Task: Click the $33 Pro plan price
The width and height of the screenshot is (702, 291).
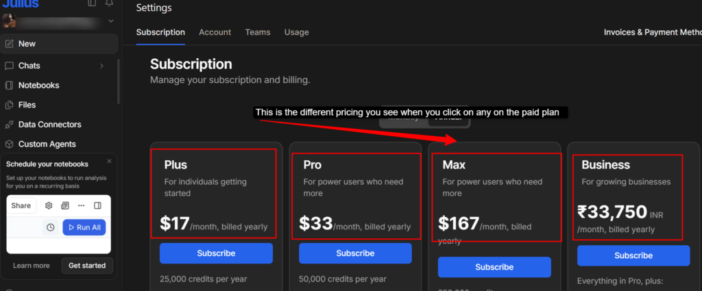Action: tap(315, 223)
